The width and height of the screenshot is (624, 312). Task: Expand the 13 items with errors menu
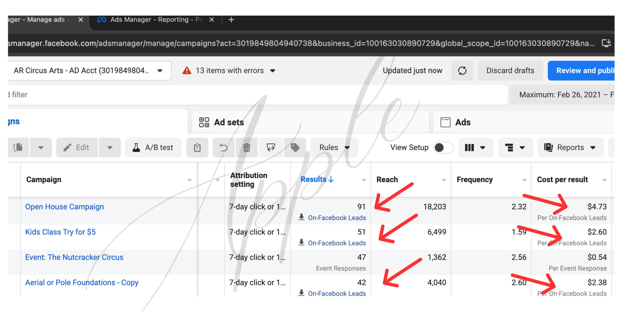tap(273, 71)
